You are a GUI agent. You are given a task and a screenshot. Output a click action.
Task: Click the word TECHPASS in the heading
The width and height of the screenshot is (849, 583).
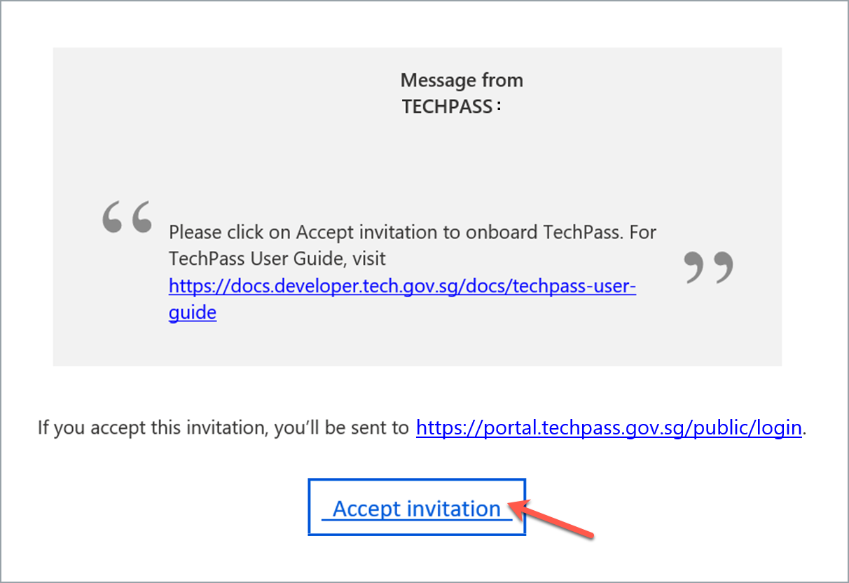[x=447, y=107]
